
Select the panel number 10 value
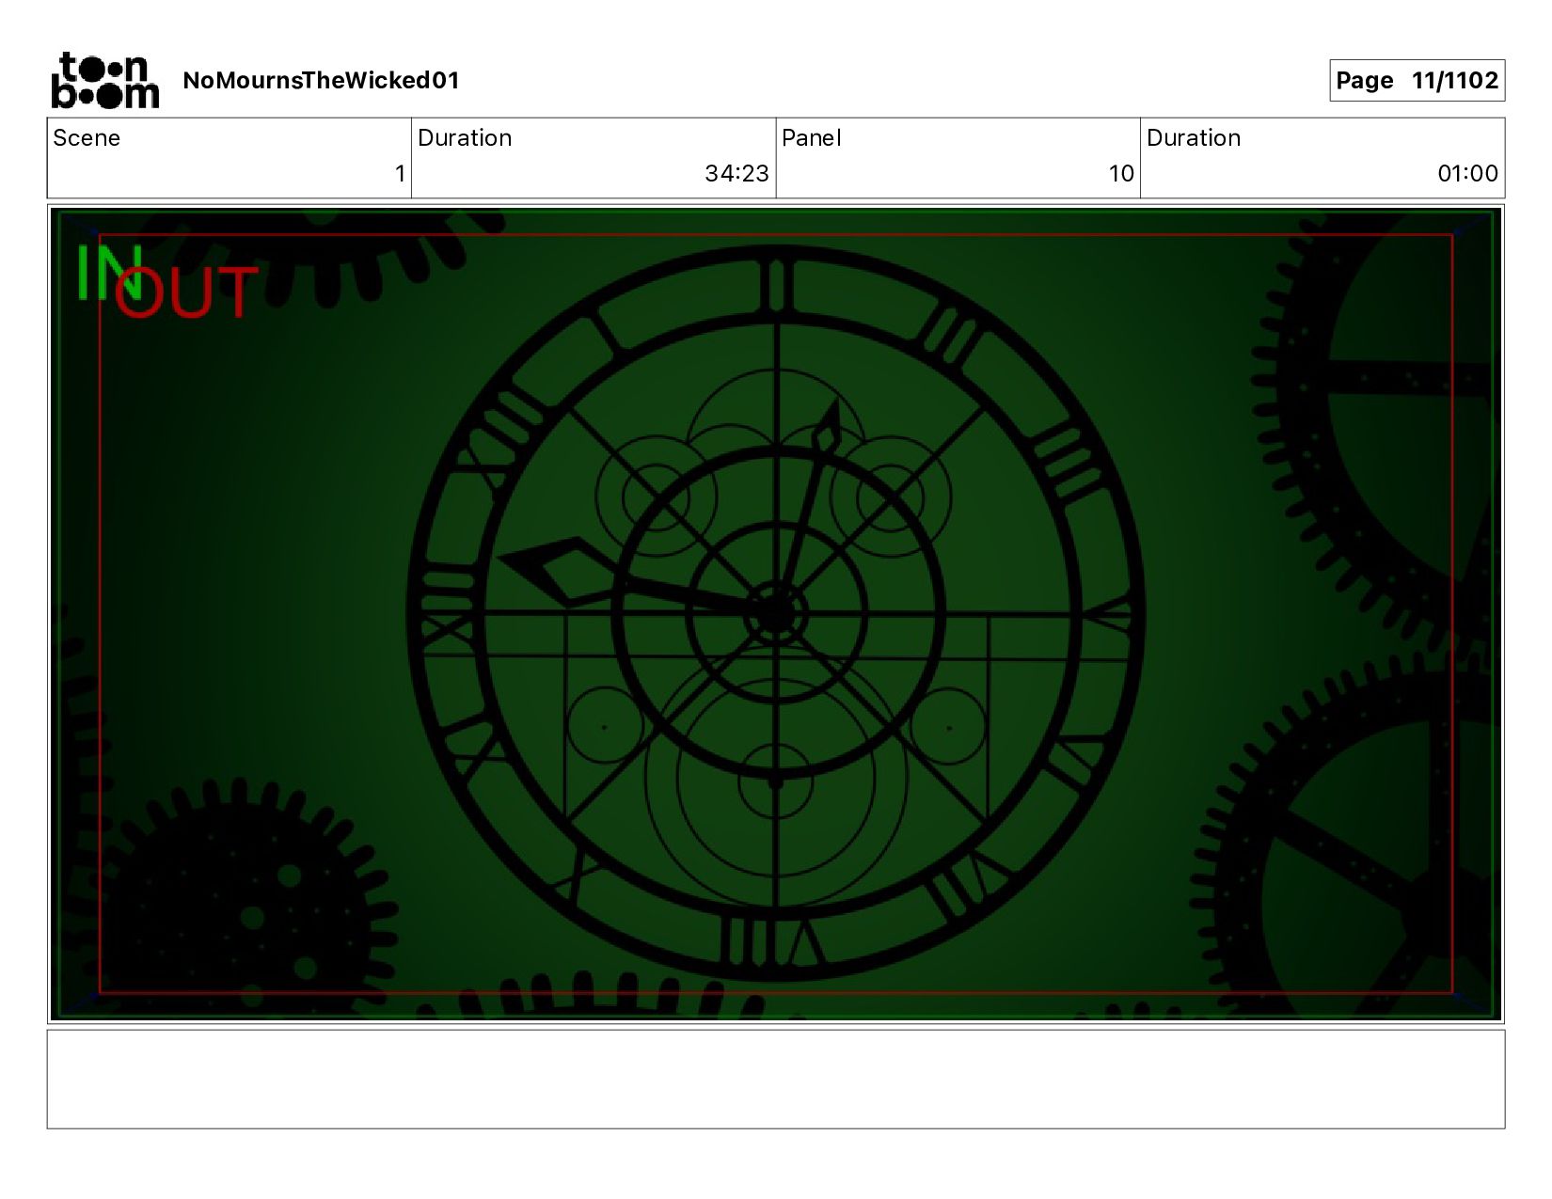click(1121, 173)
